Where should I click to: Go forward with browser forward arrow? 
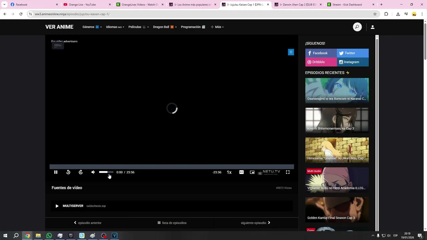13,14
